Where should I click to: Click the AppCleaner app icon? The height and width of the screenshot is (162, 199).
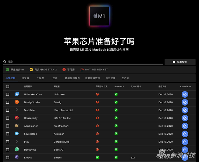17,126
